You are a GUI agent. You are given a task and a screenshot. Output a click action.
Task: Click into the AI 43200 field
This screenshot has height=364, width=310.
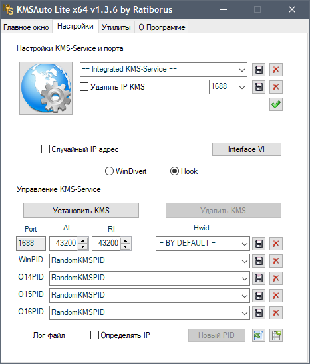pos(64,244)
